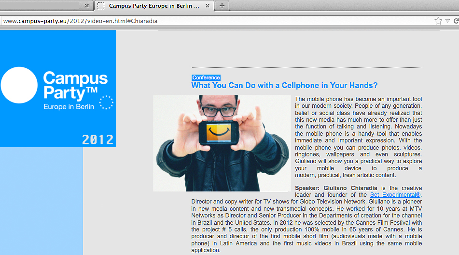The image size is (459, 255).
Task: Click the reload page icon
Action: pyautogui.click(x=456, y=21)
